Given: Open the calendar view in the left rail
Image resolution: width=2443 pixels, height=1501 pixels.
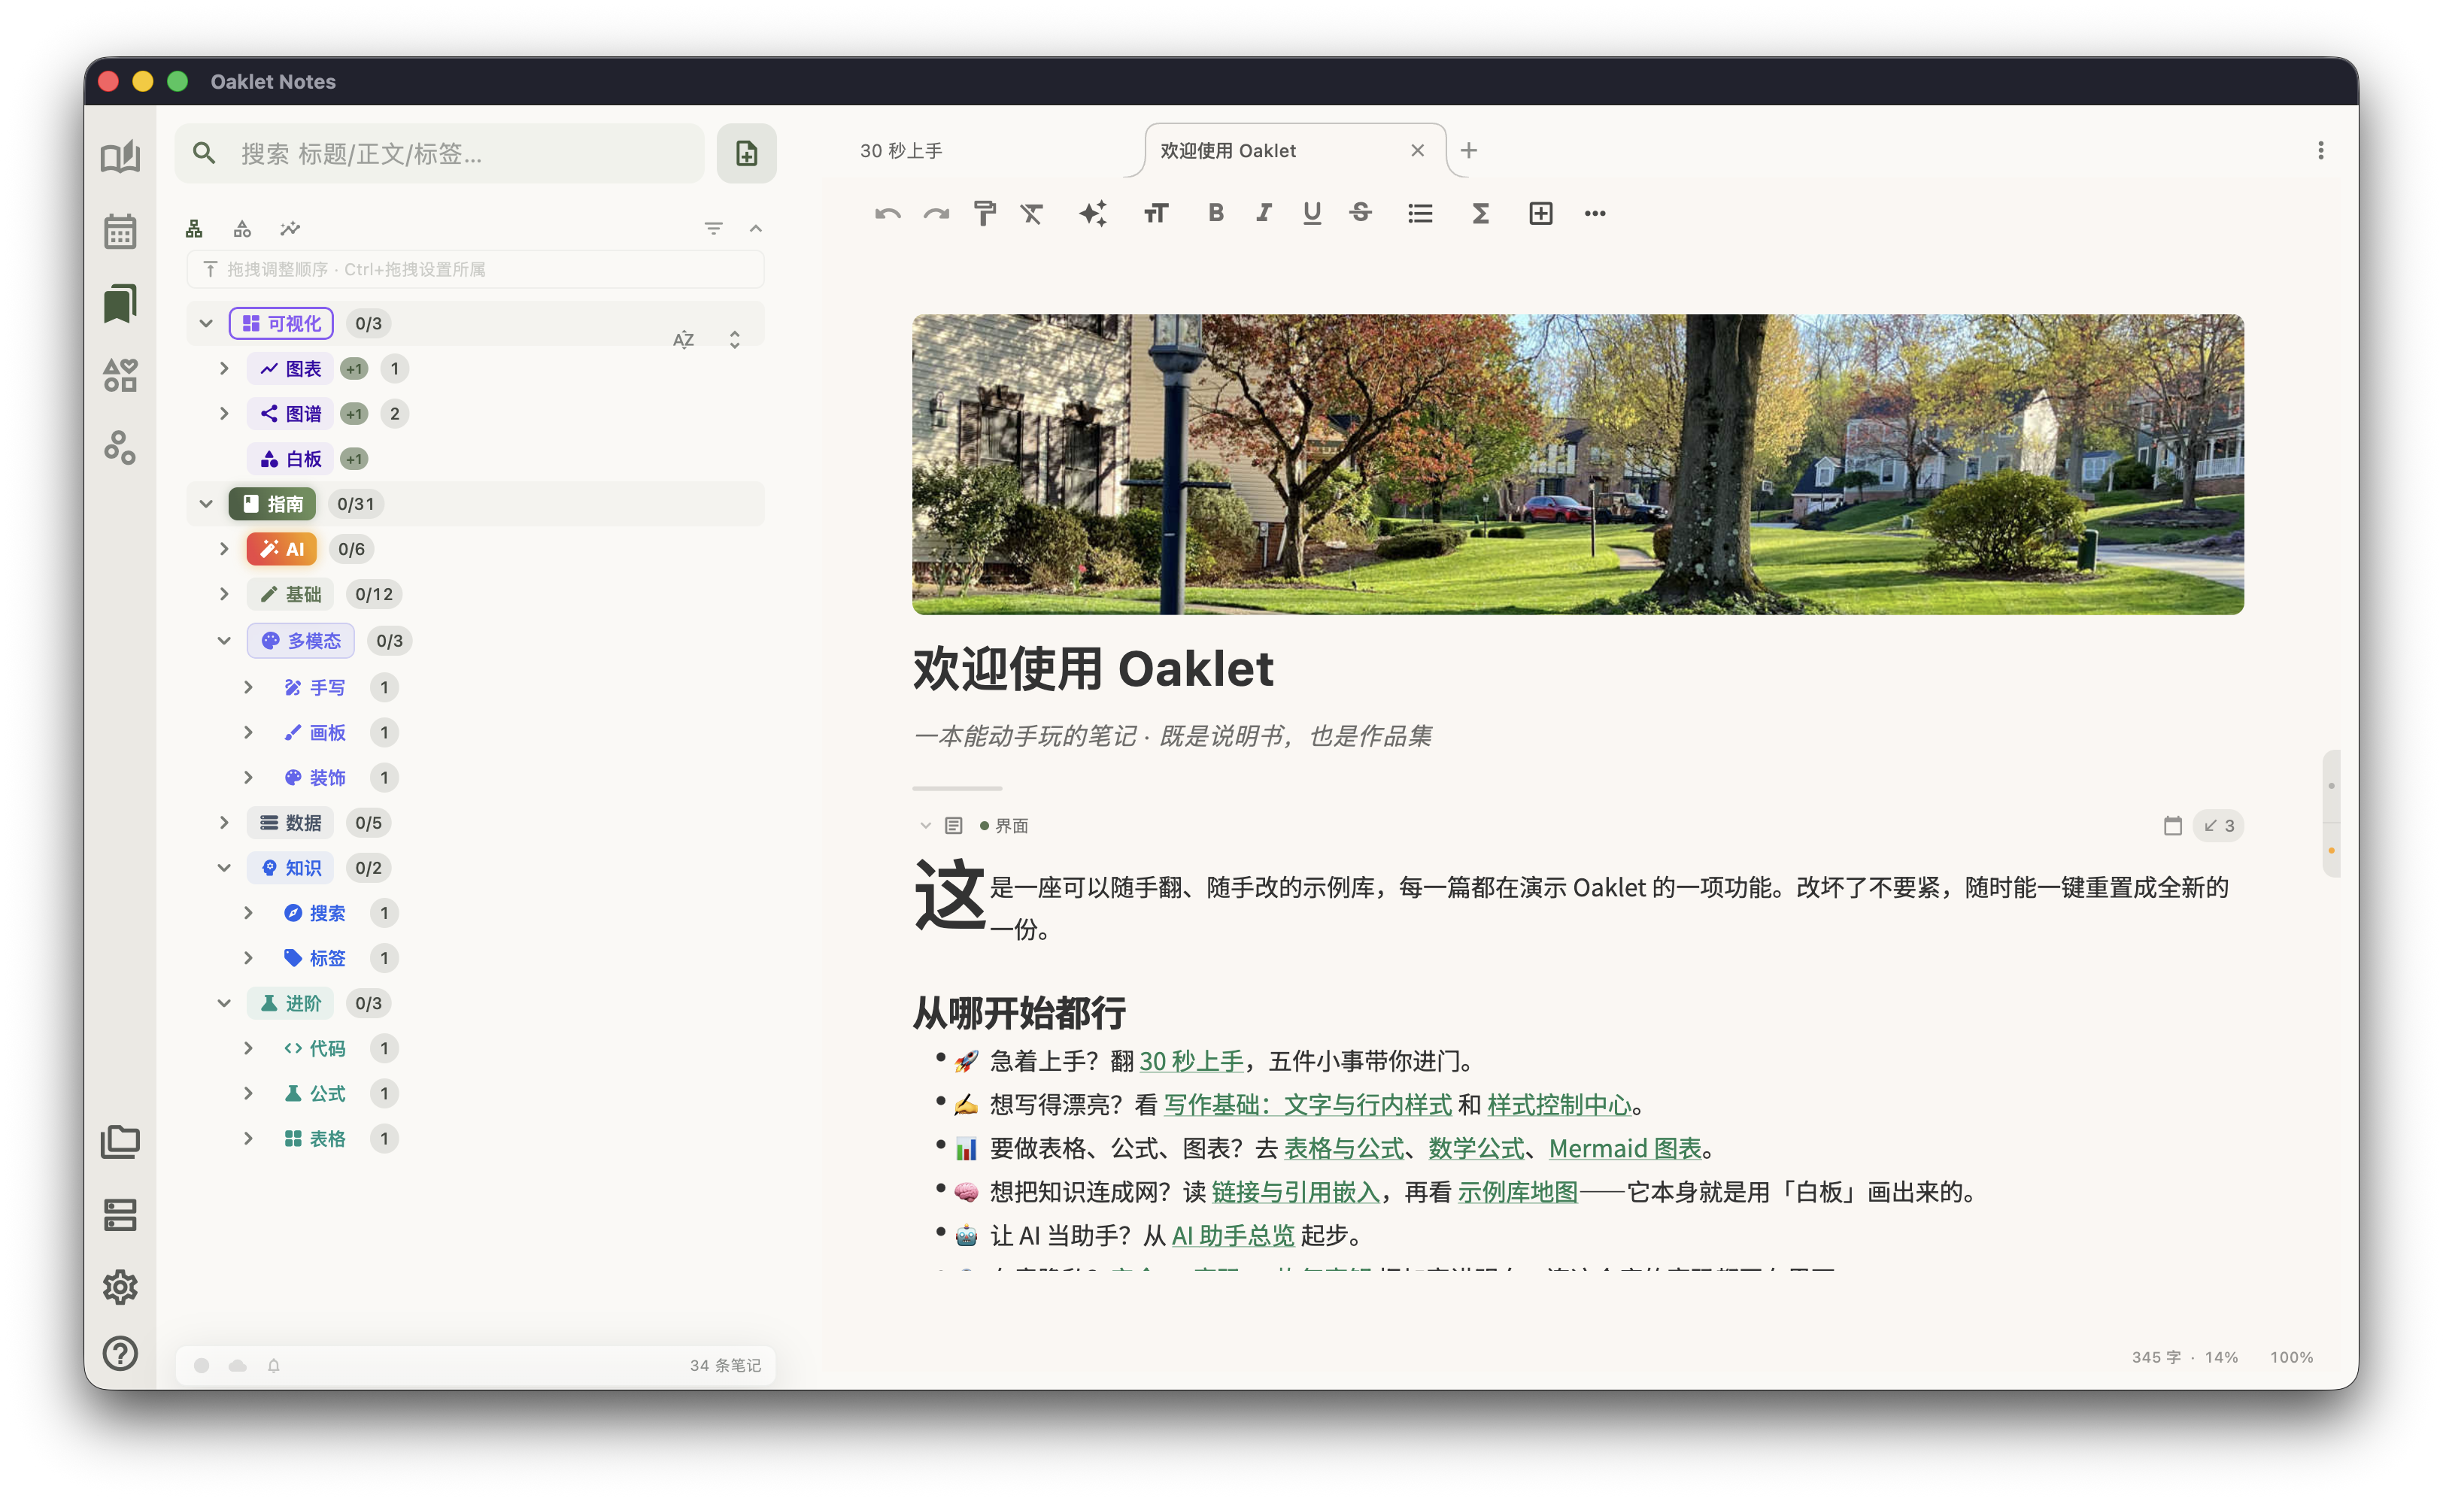Looking at the screenshot, I should [x=120, y=232].
